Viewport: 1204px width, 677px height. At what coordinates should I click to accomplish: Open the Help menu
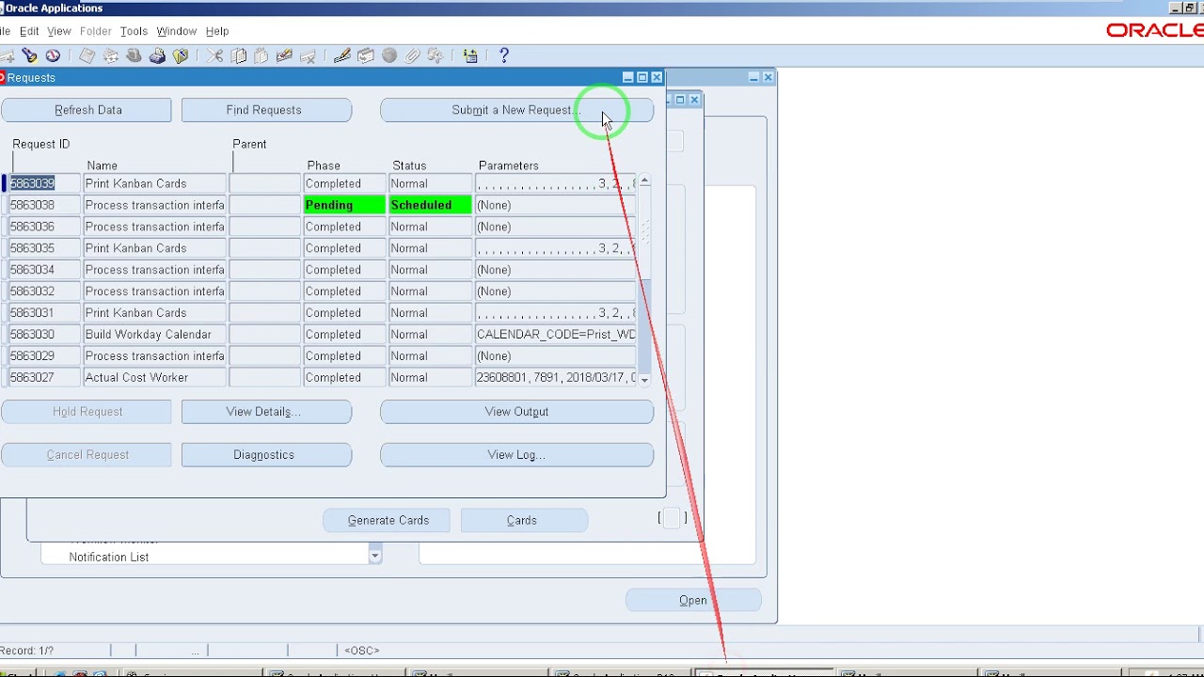click(217, 31)
